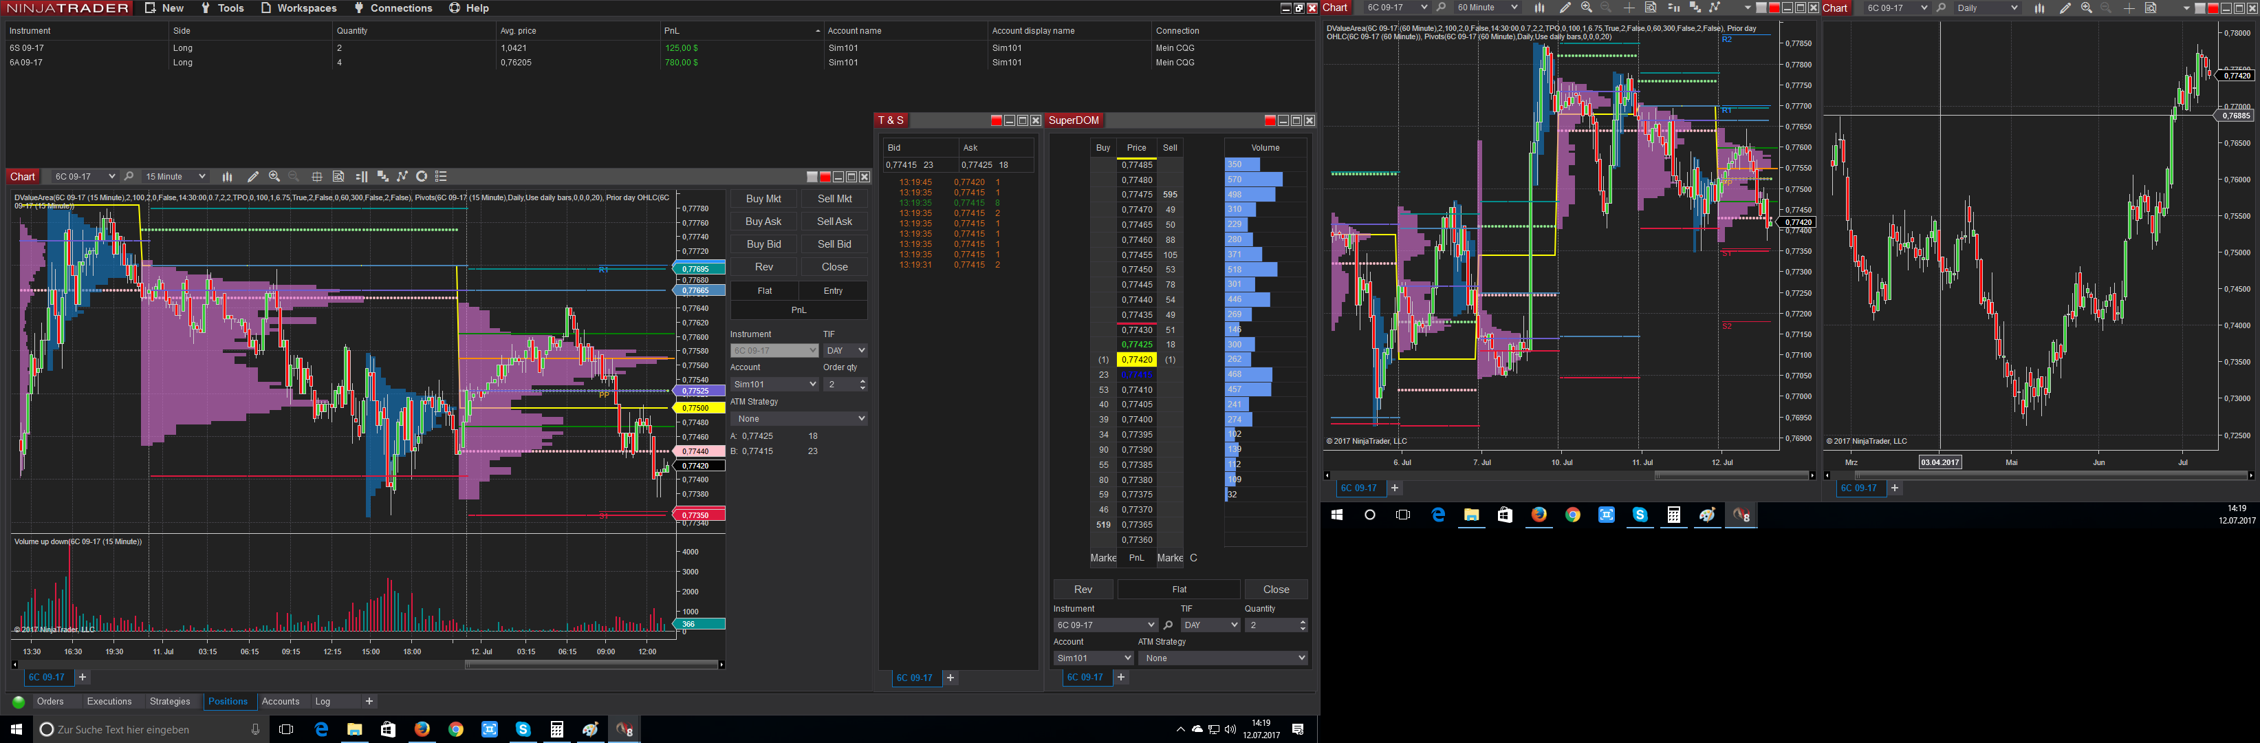2260x743 pixels.
Task: Open TIF DAY dropdown in Chart Trader
Action: point(845,351)
